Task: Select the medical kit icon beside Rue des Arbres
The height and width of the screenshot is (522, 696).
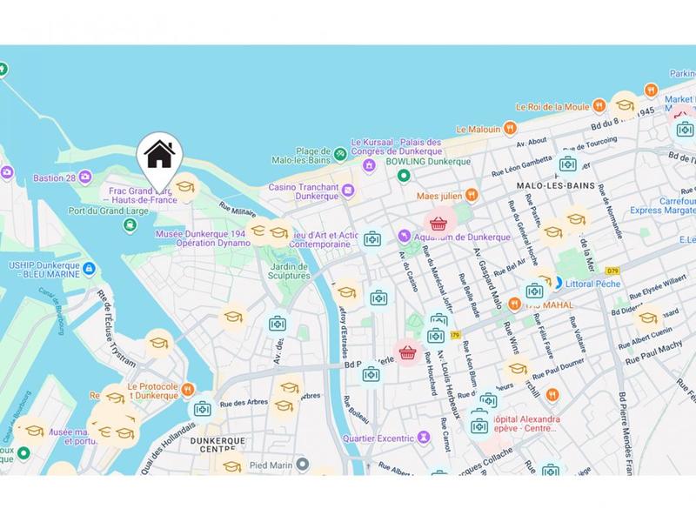Action: click(203, 409)
